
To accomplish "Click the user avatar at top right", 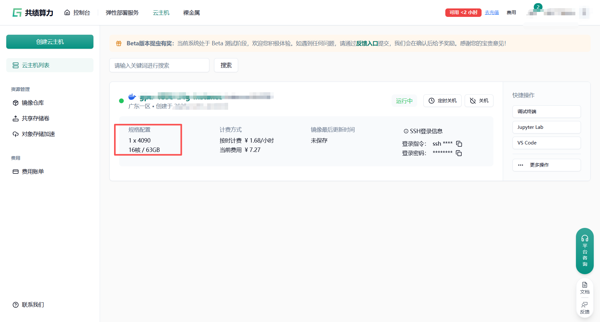I will pos(584,13).
